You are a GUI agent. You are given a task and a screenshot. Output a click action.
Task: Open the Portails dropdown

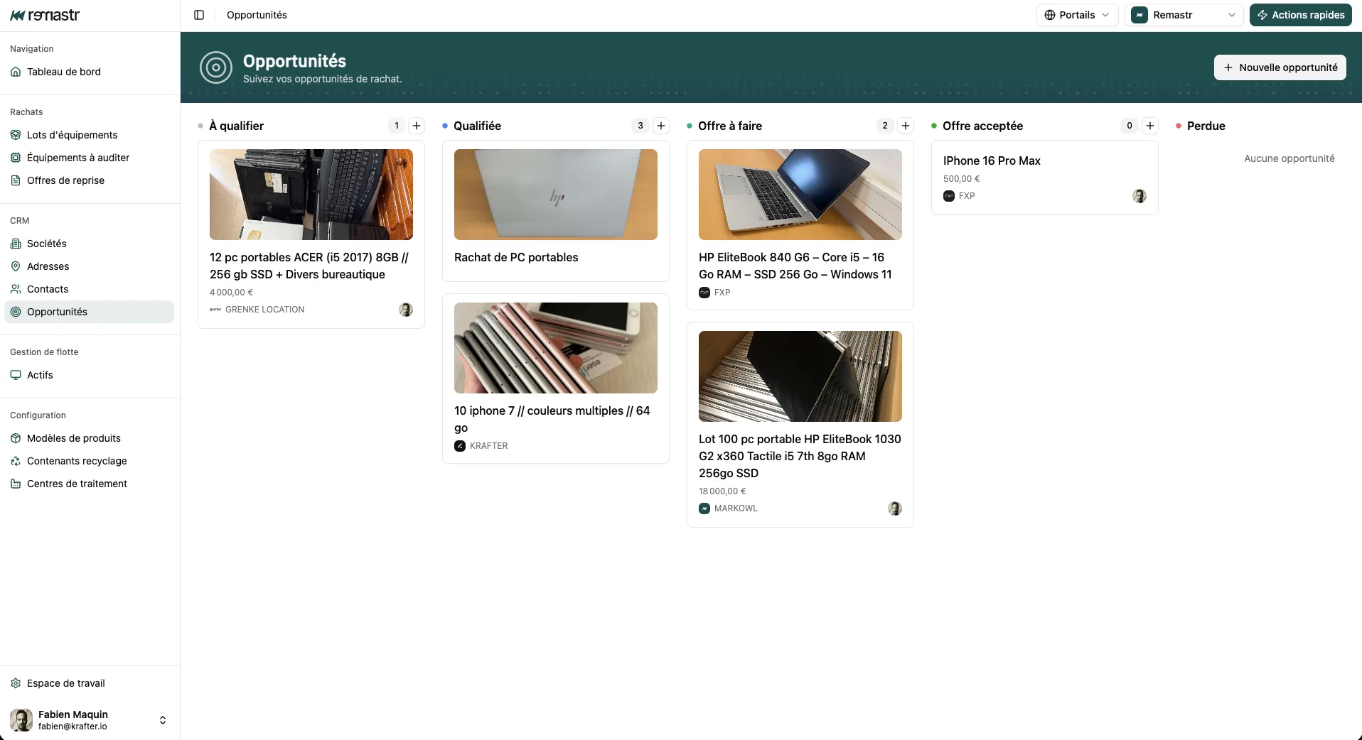click(x=1076, y=14)
